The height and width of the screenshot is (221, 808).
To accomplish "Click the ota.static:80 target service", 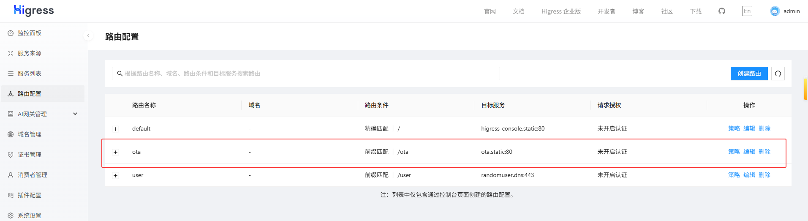I will point(497,152).
